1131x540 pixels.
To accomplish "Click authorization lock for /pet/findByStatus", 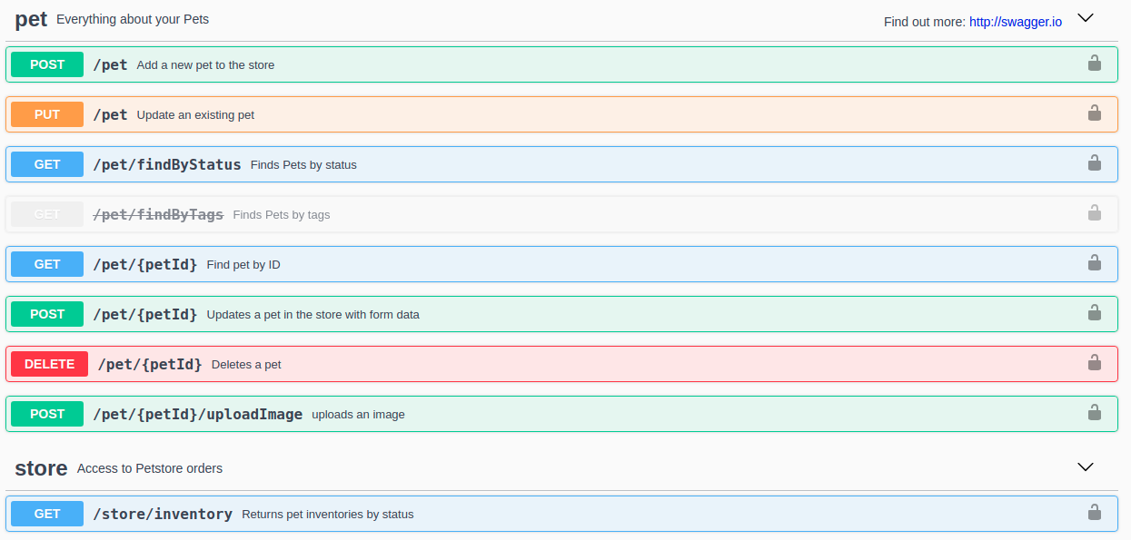I will (1094, 163).
